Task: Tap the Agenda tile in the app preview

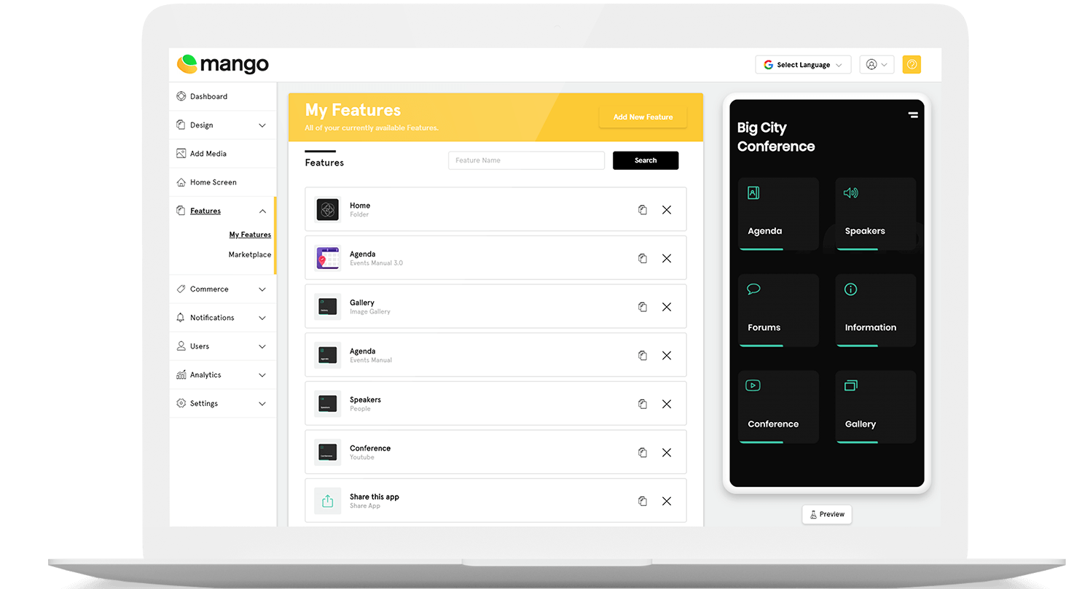Action: coord(778,214)
